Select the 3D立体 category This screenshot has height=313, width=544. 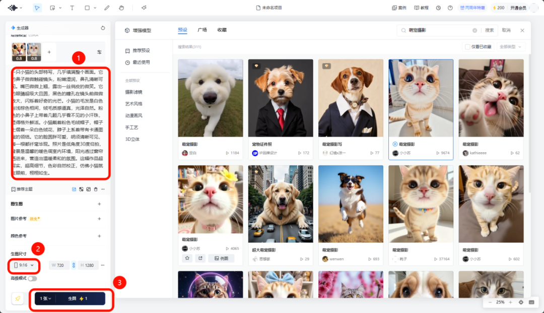132,139
